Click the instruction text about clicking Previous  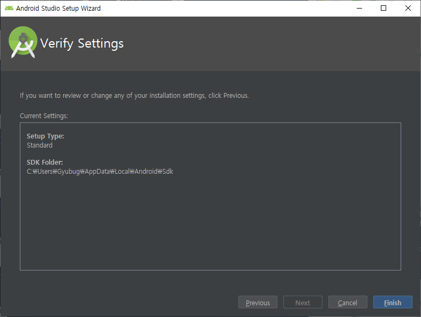pos(134,96)
